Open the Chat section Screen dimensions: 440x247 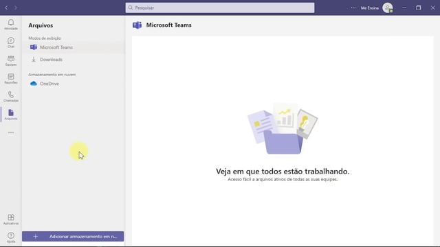tap(11, 43)
